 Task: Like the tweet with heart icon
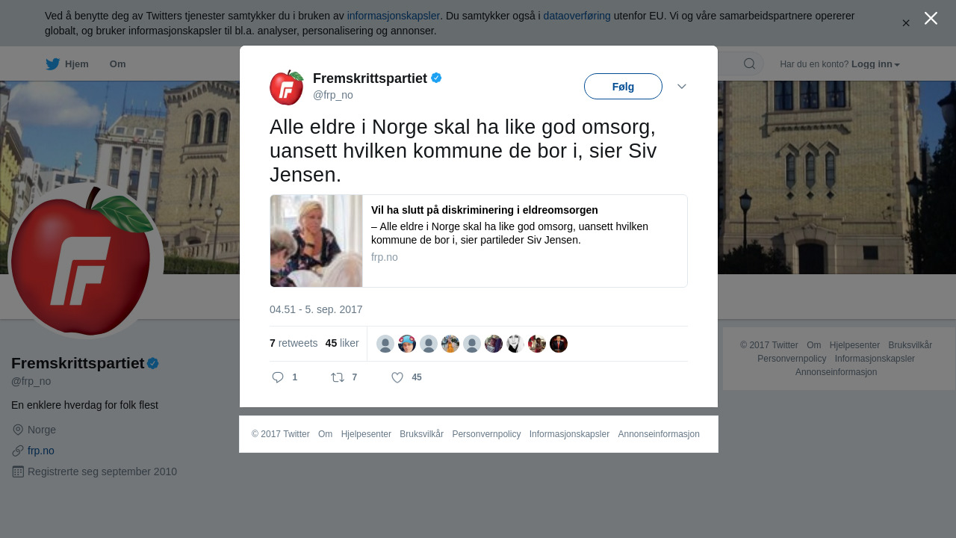pyautogui.click(x=397, y=377)
